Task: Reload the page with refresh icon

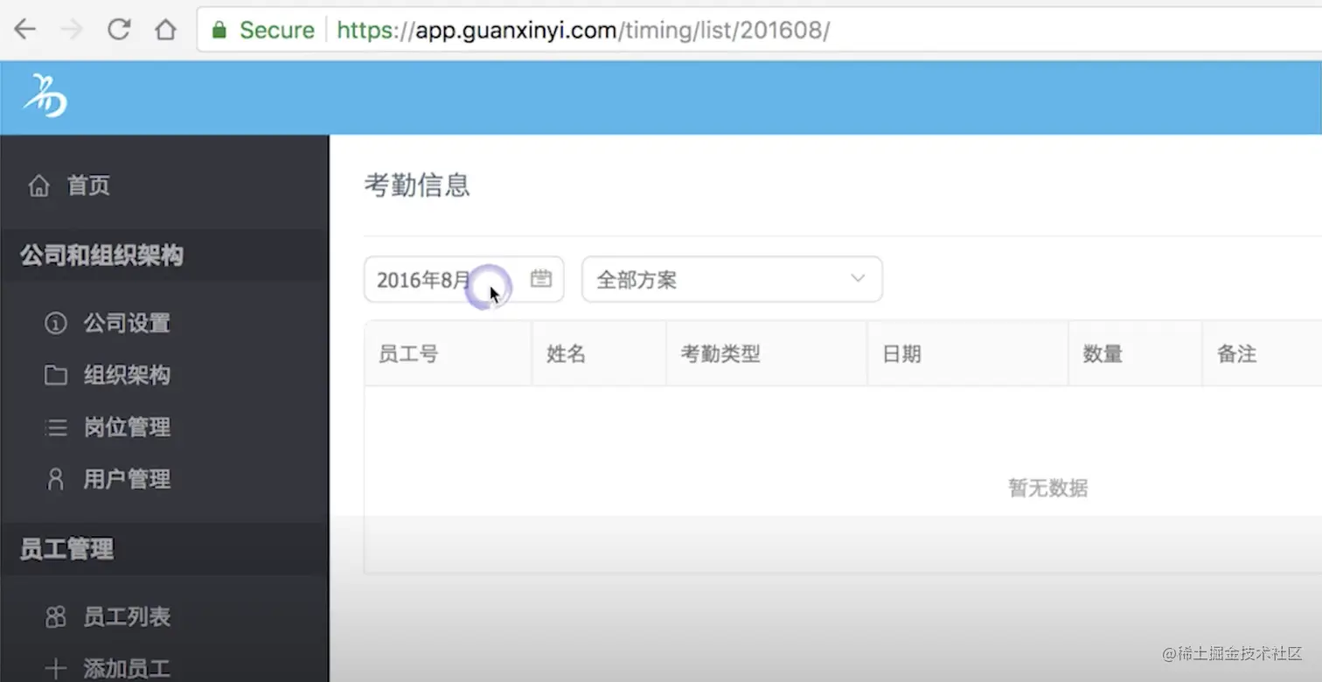Action: pos(118,30)
